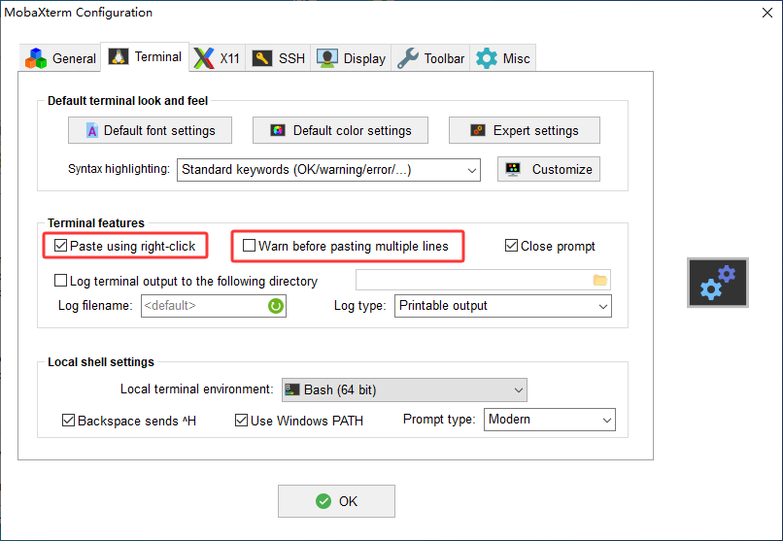This screenshot has height=541, width=783.
Task: Open the Log type dropdown
Action: [x=503, y=306]
